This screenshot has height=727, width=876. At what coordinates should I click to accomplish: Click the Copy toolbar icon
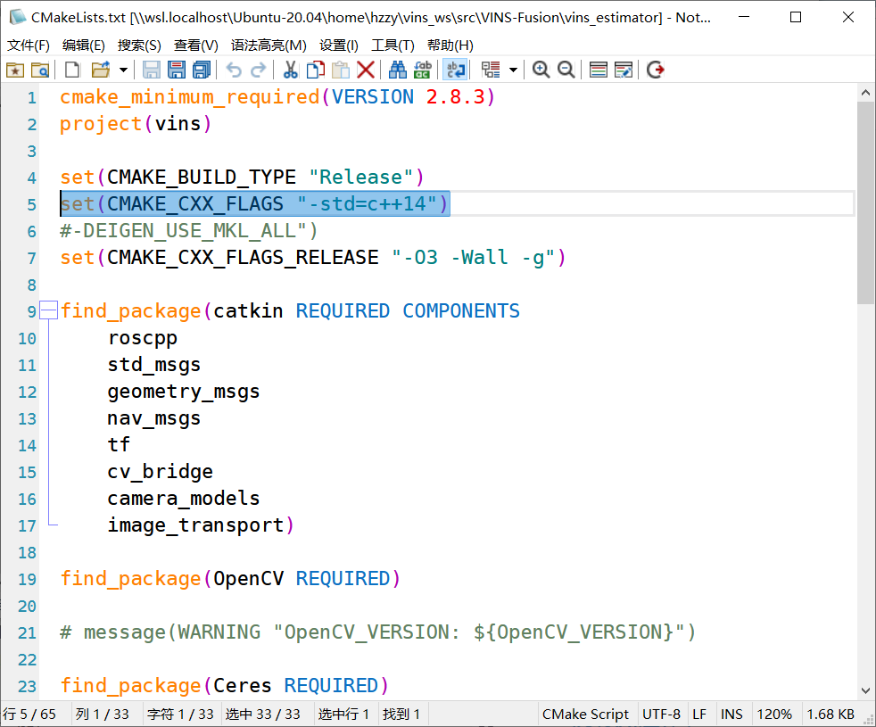pos(316,70)
